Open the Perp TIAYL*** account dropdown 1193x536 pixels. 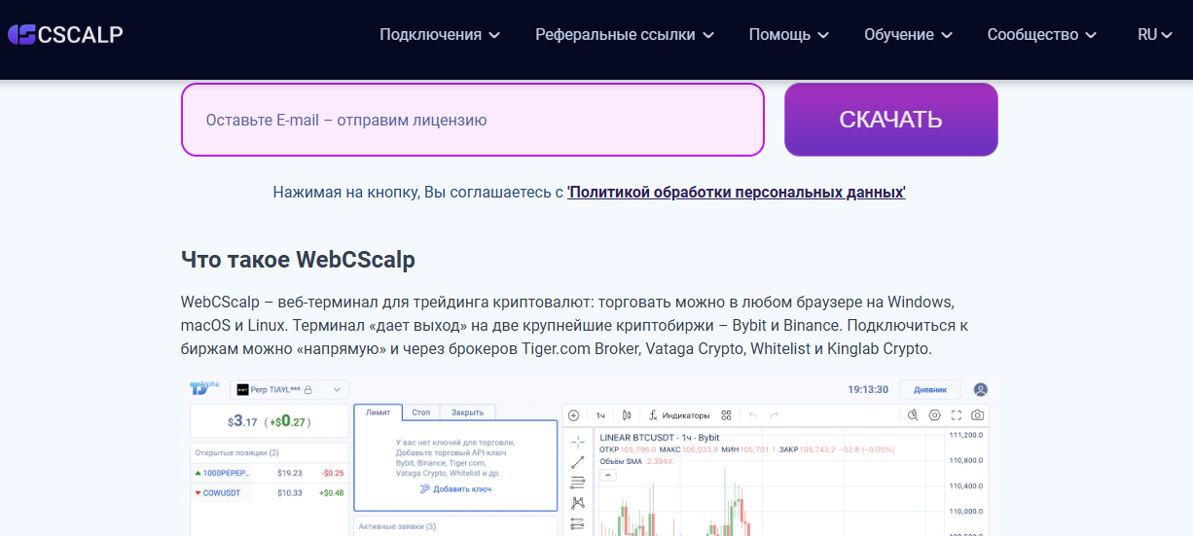(x=290, y=389)
